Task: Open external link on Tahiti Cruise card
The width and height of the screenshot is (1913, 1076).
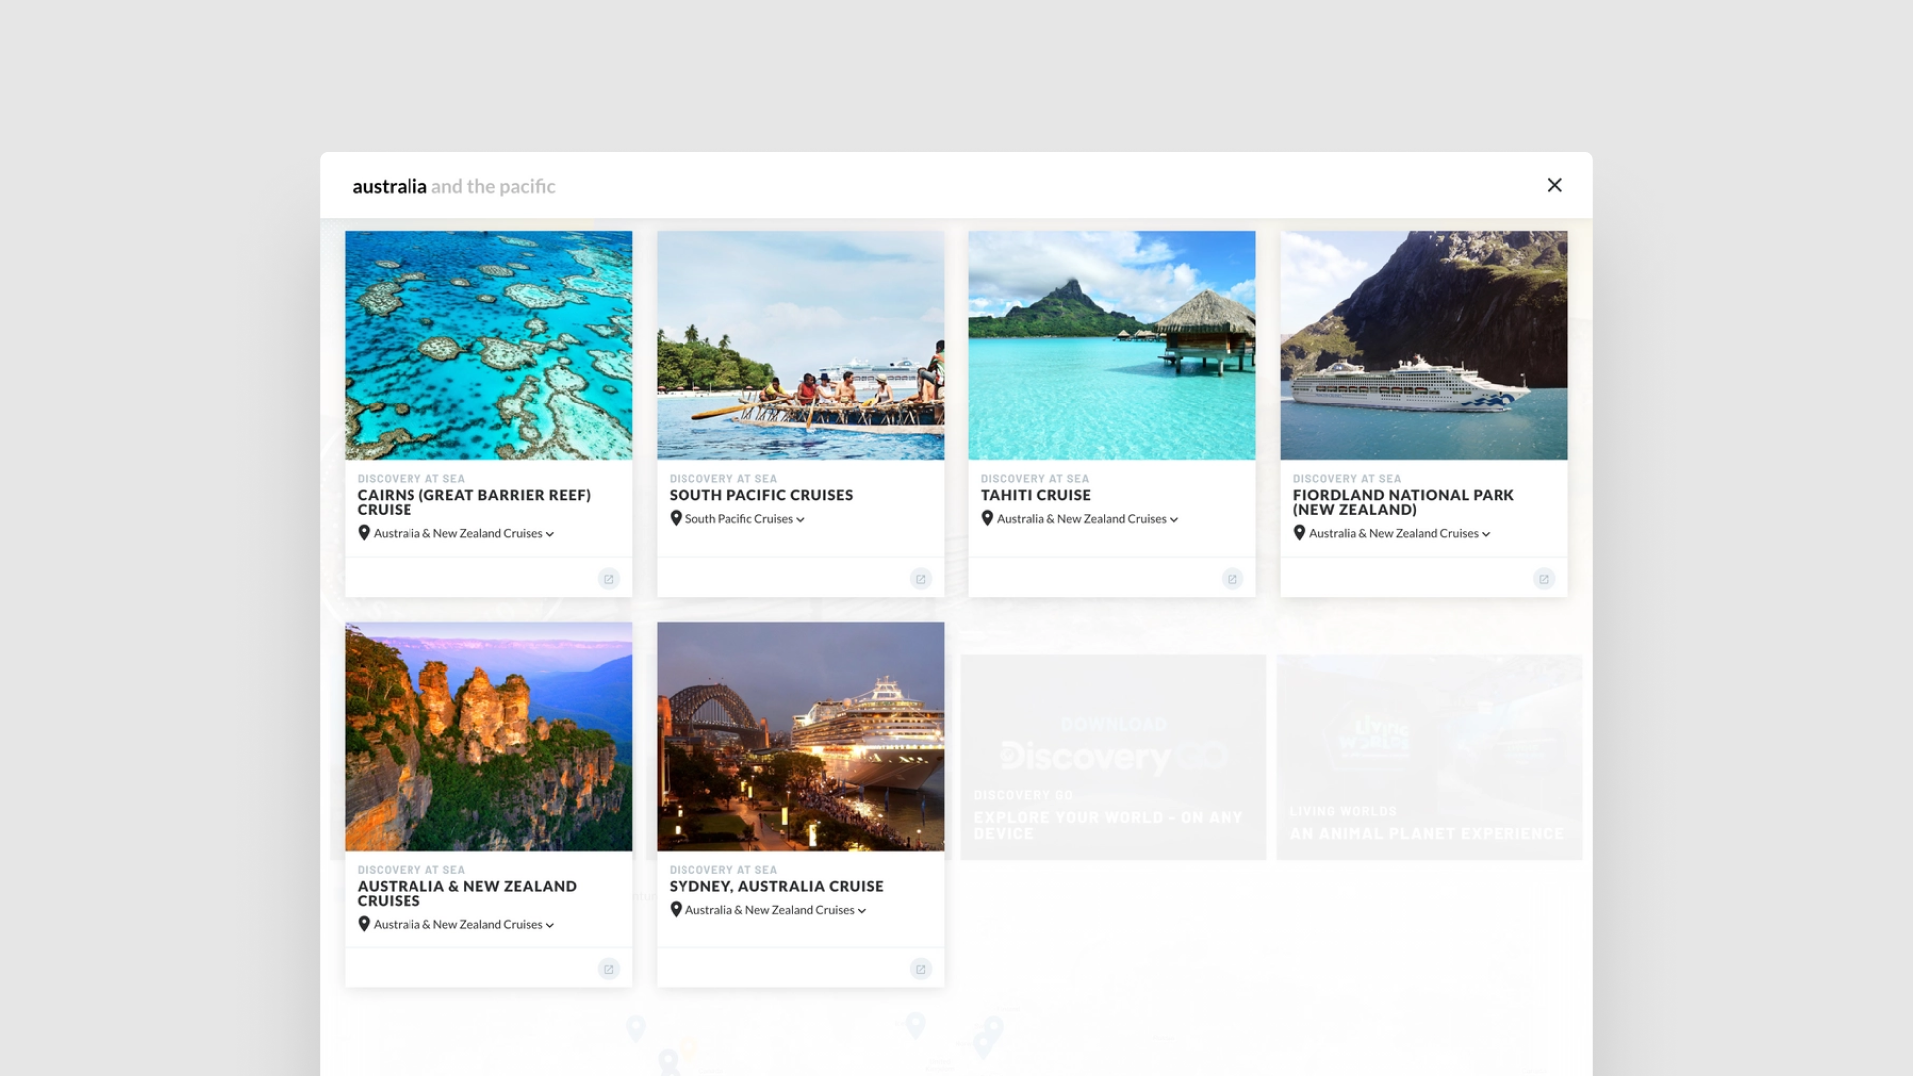Action: pos(1232,579)
